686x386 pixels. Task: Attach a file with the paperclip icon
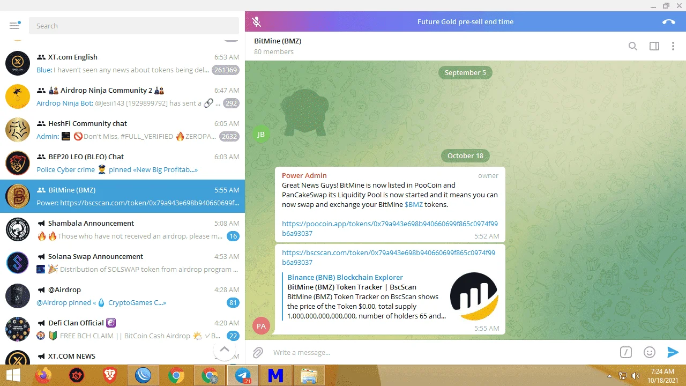[258, 352]
